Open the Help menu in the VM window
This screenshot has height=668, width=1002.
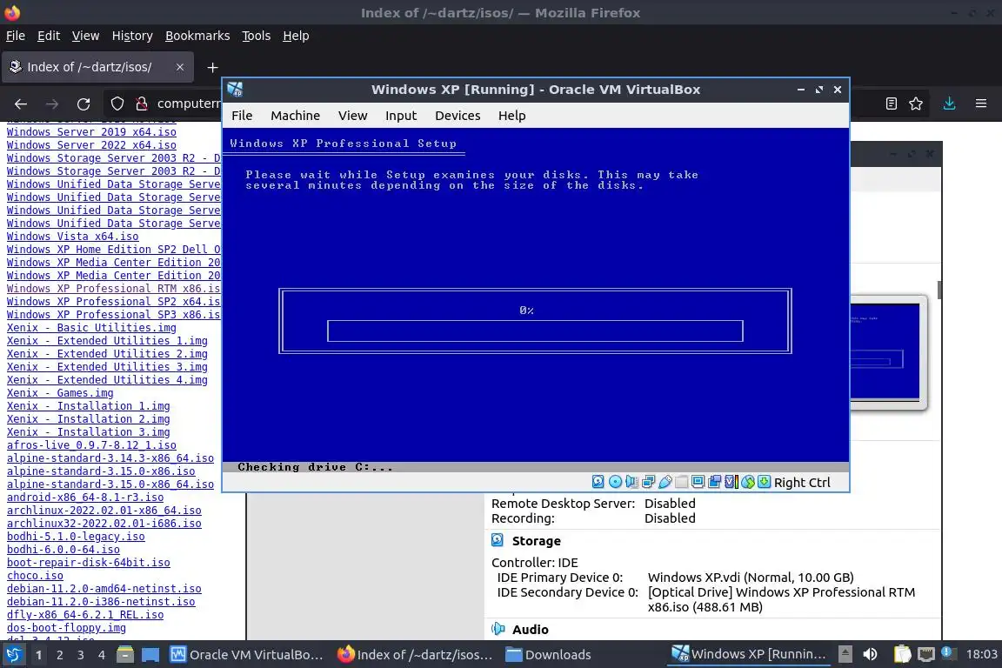click(x=511, y=116)
